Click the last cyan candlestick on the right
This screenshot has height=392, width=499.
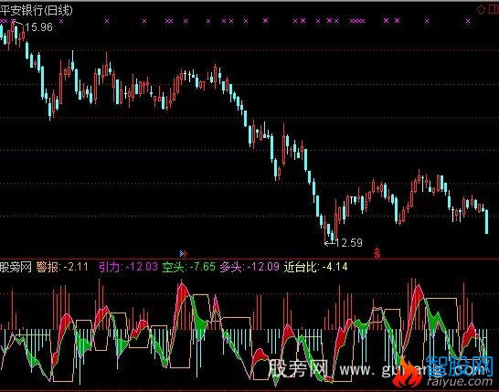[x=486, y=221]
